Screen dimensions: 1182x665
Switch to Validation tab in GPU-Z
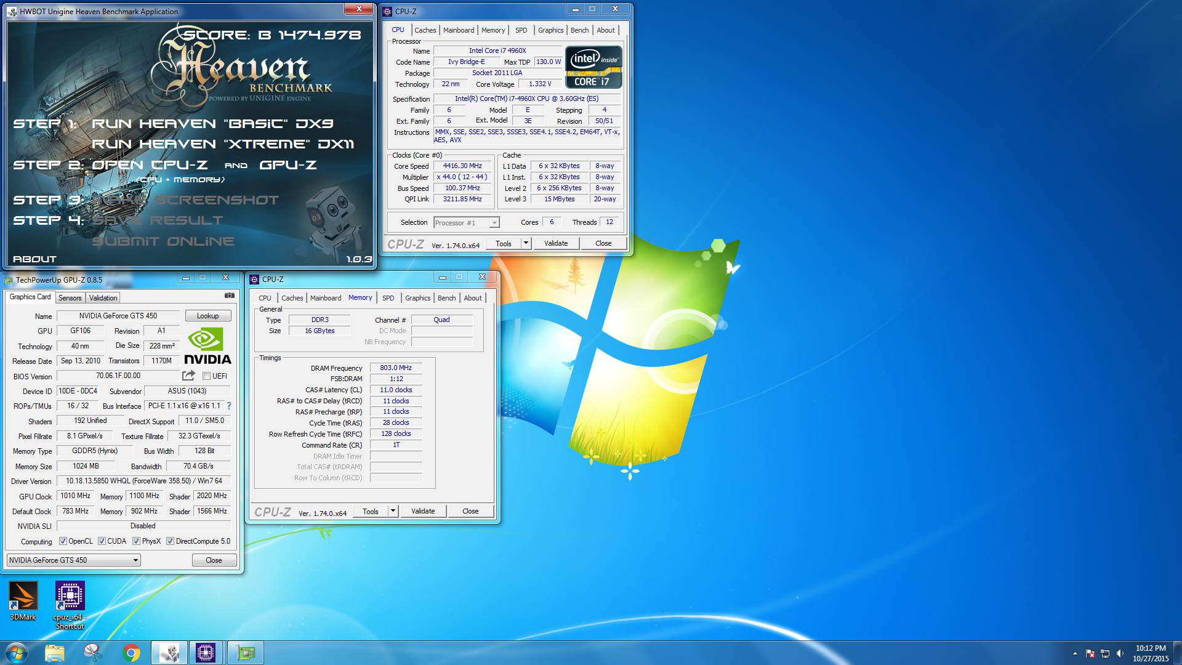click(x=103, y=298)
